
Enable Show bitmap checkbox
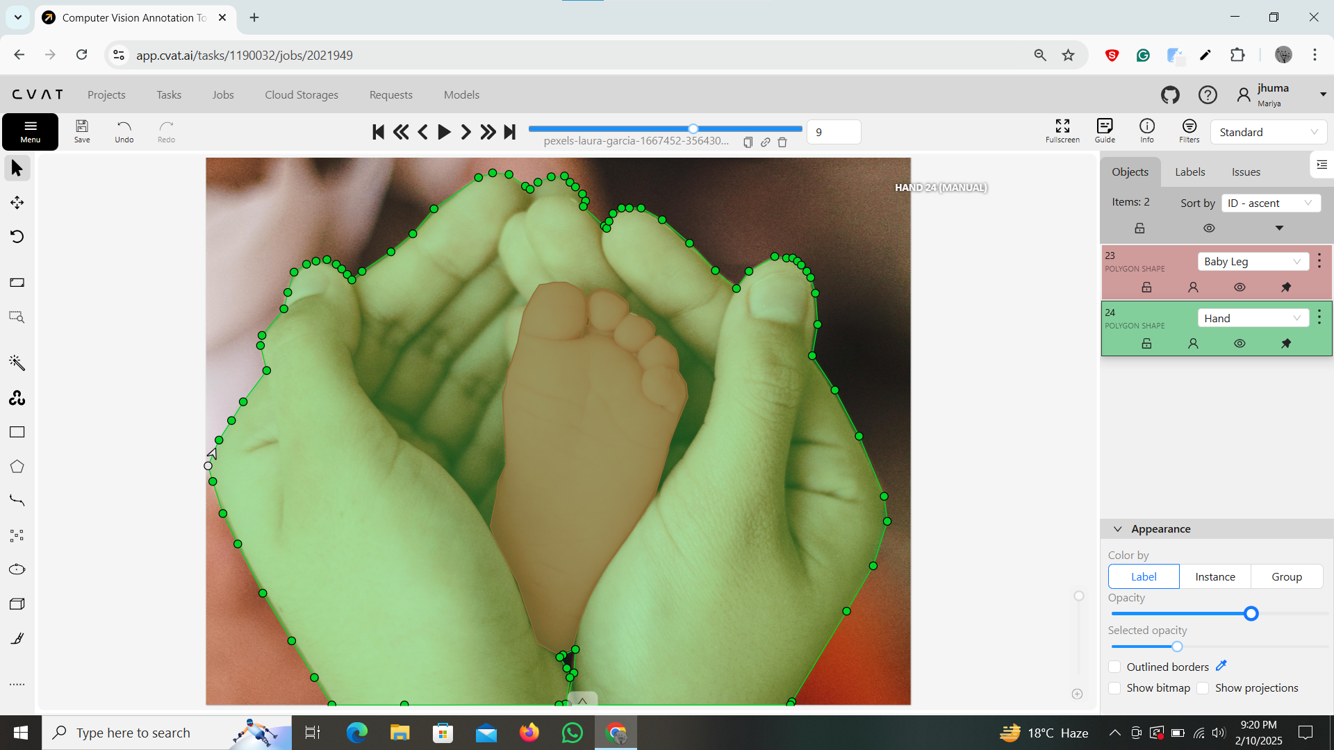tap(1114, 687)
